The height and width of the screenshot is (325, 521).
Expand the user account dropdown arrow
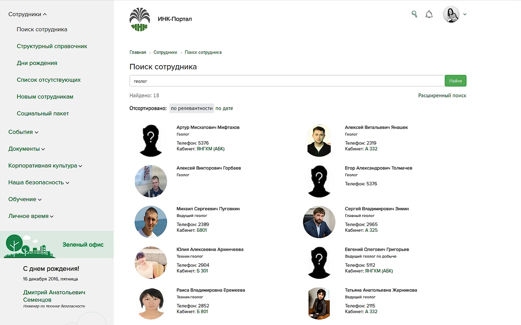[465, 15]
